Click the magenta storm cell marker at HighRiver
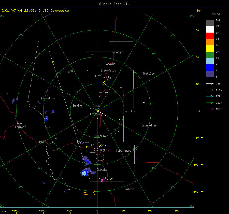The image size is (229, 214). click(102, 181)
